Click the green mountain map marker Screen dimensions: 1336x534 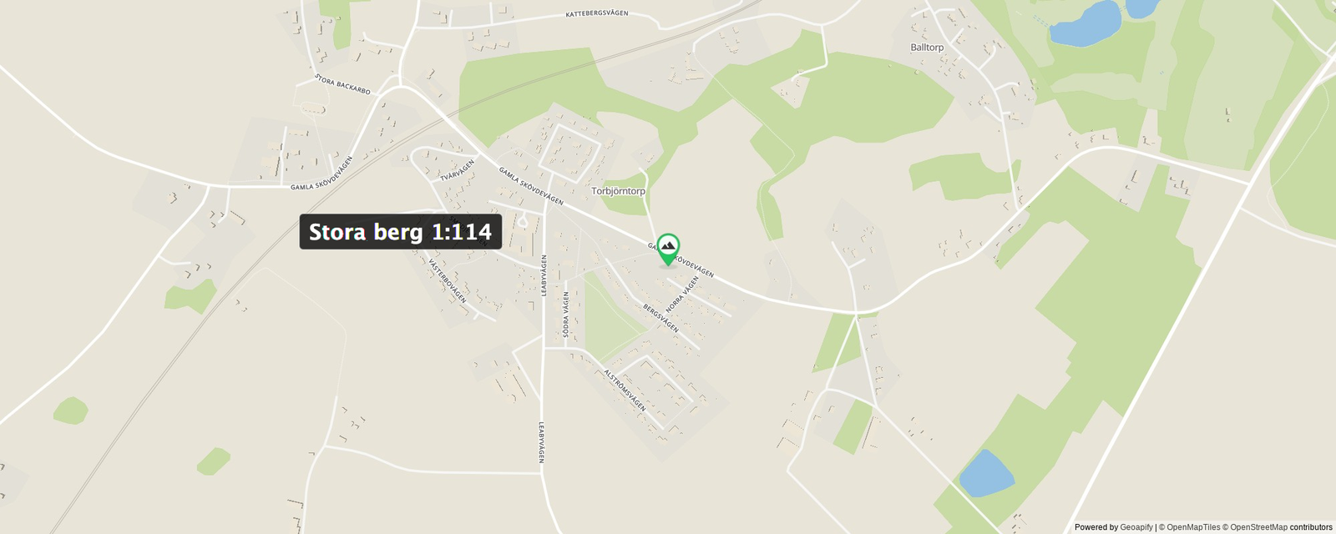pos(667,249)
